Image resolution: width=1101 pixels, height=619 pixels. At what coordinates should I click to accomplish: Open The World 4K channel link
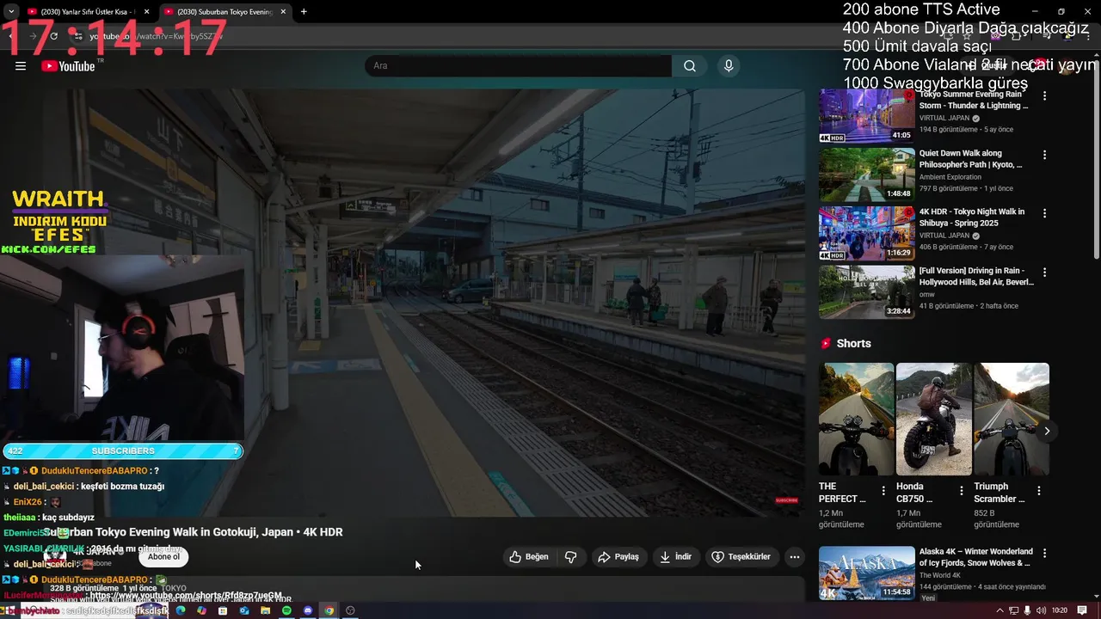click(940, 576)
